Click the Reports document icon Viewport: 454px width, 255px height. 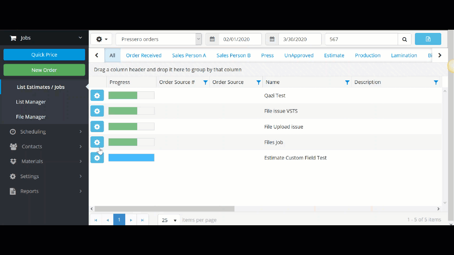point(13,191)
